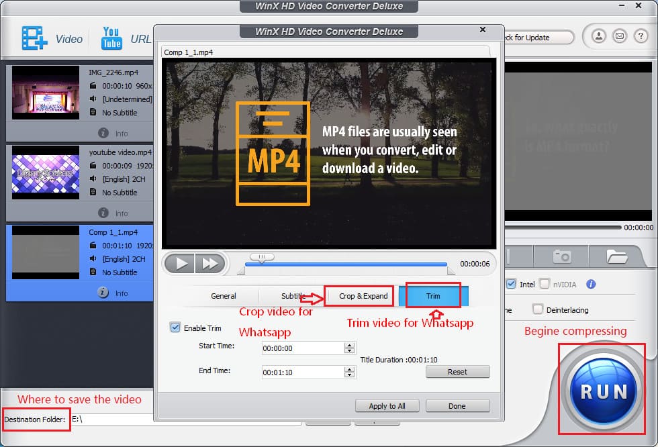
Task: Toggle Intel hardware acceleration checkbox
Action: 511,284
